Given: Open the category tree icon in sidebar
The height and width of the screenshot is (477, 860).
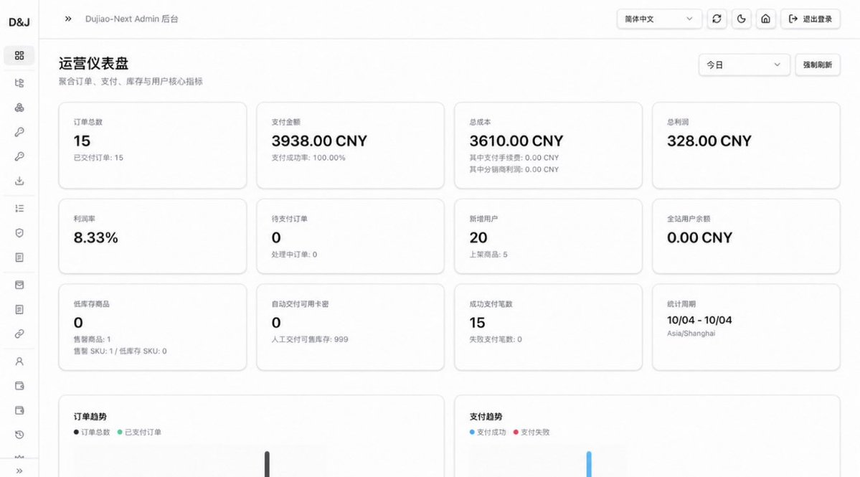Looking at the screenshot, I should 19,83.
